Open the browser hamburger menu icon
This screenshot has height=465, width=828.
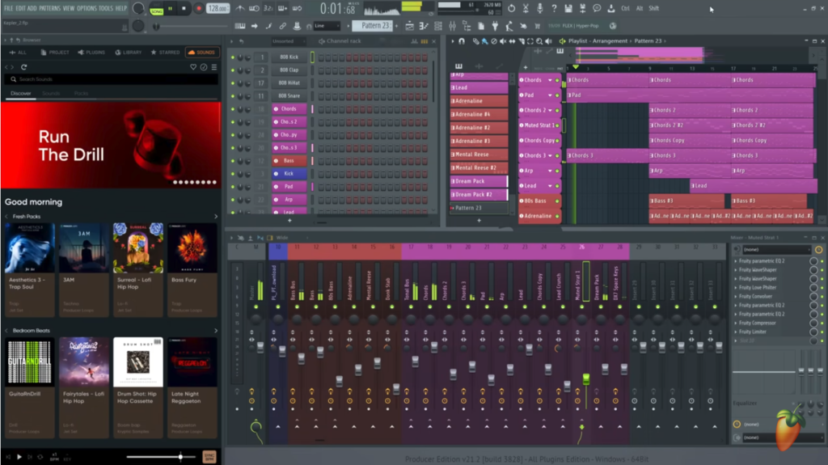click(214, 67)
